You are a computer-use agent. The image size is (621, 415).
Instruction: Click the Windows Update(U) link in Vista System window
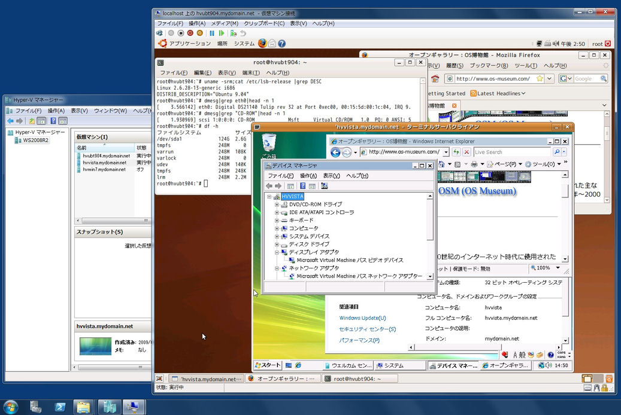pos(362,318)
